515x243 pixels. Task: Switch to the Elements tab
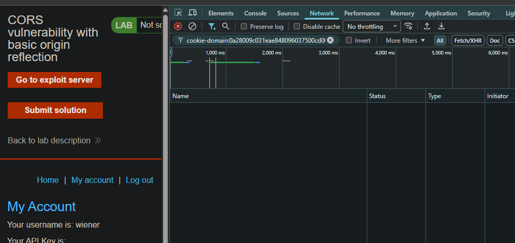[x=221, y=13]
